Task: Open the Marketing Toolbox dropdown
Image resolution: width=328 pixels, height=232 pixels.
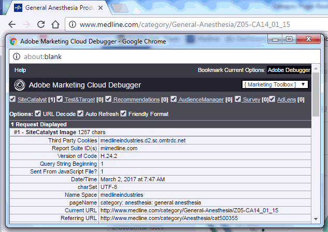Action: [x=275, y=84]
